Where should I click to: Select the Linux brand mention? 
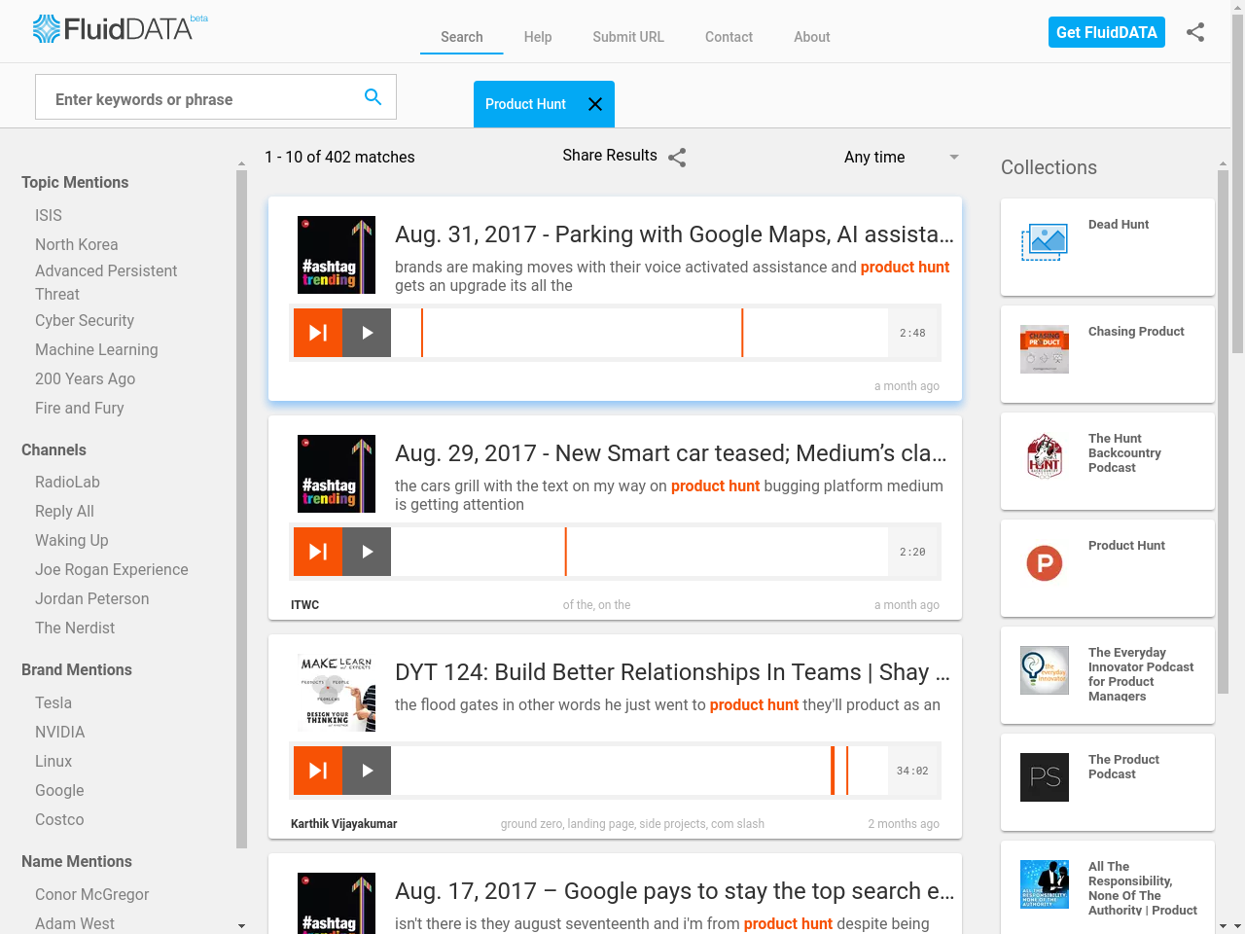click(x=53, y=762)
